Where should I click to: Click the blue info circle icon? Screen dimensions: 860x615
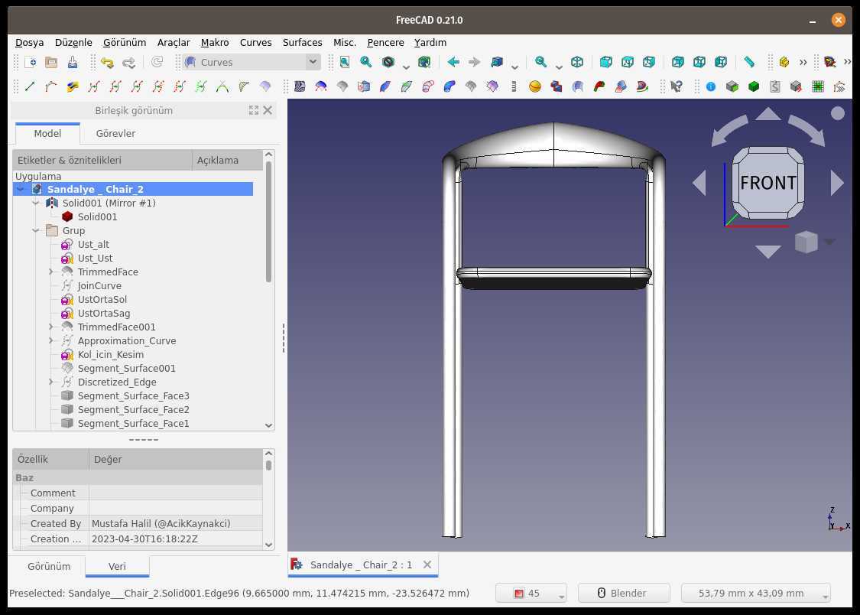(711, 86)
